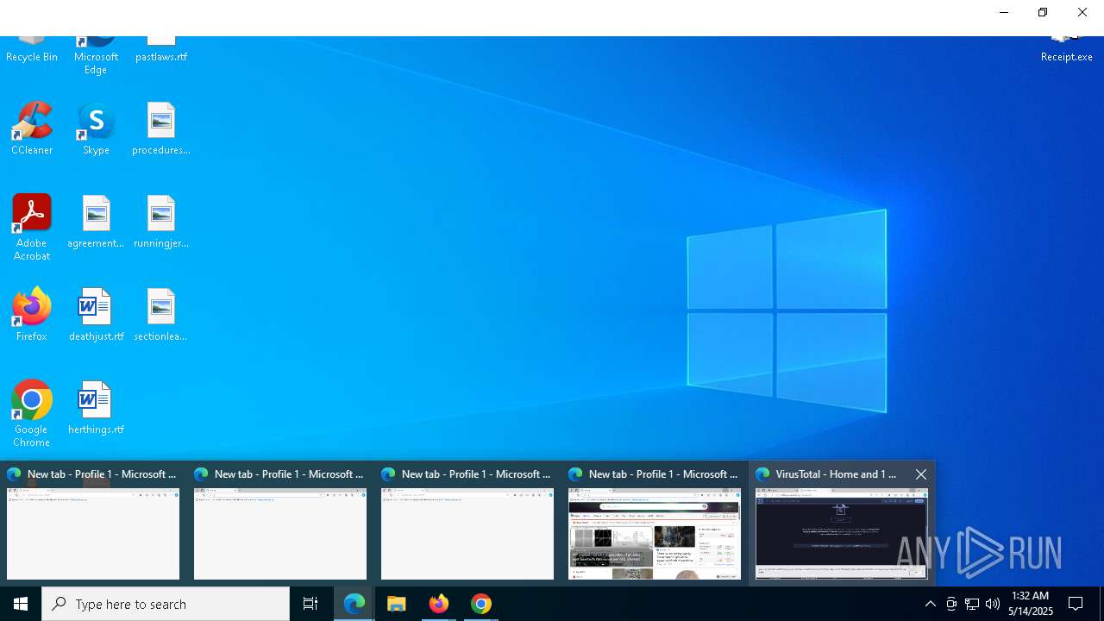This screenshot has width=1104, height=621.
Task: Minimize the window via title bar
Action: 1004,12
